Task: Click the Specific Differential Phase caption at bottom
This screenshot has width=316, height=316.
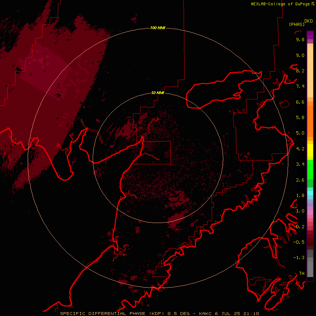Action: pos(159,314)
